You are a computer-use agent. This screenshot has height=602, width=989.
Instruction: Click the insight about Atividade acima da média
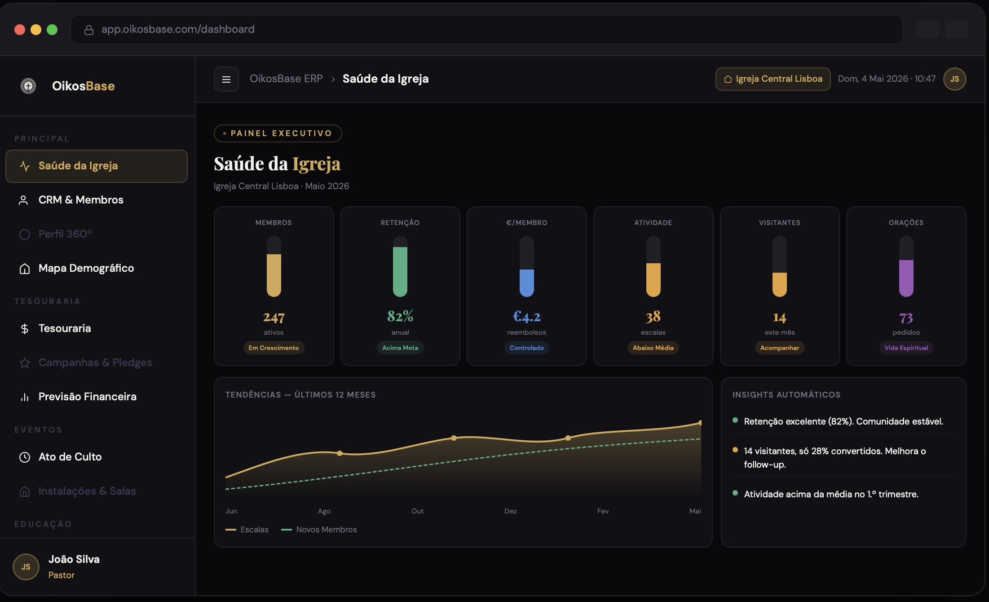pos(831,494)
